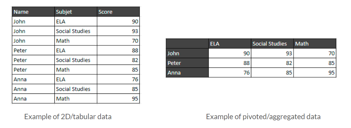Screen dimensions: 351x128
Task: Select Anna's ELA score 76 in the pivoted table
Action: coord(229,73)
